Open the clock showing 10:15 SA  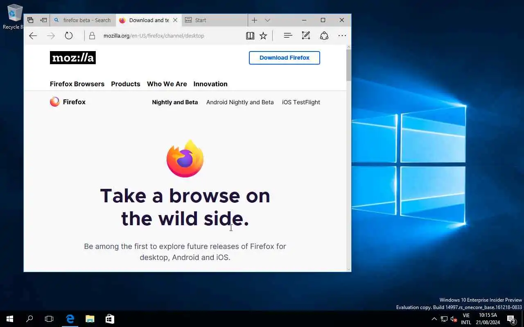(x=488, y=319)
